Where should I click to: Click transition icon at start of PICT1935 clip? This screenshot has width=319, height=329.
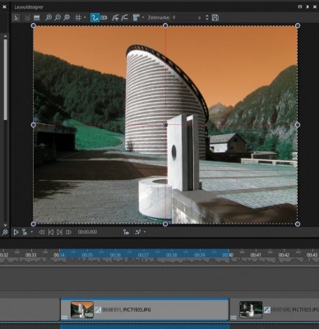click(64, 317)
